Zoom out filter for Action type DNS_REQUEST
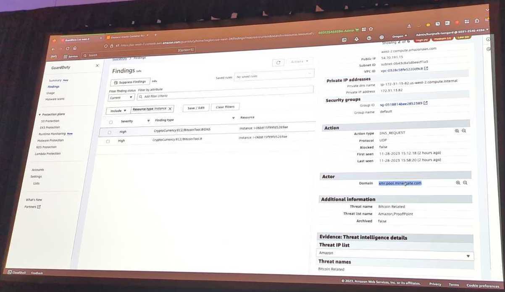This screenshot has height=292, width=505. coord(464,131)
